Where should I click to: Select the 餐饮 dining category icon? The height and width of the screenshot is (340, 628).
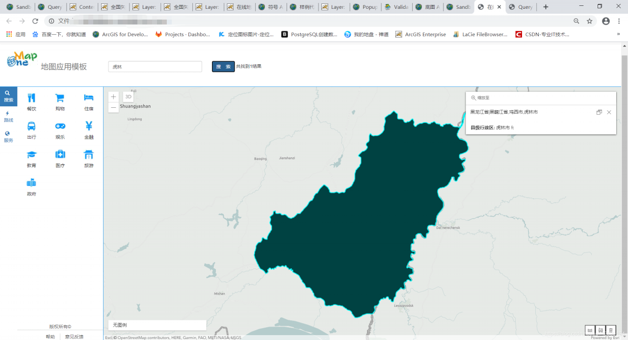pos(31,97)
